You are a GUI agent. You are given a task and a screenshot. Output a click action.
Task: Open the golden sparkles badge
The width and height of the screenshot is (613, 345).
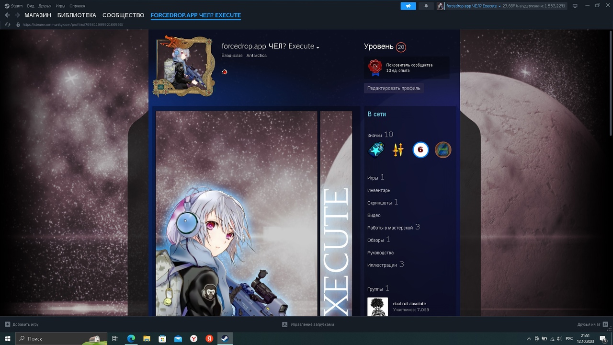[x=398, y=150]
